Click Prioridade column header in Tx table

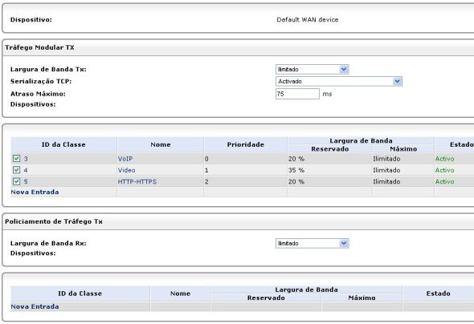(x=246, y=145)
